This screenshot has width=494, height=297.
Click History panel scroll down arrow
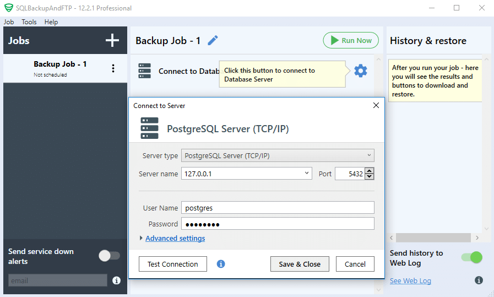coord(486,229)
